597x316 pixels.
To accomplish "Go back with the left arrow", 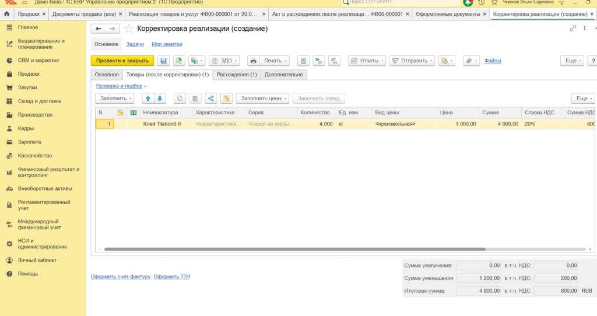I will tap(98, 29).
